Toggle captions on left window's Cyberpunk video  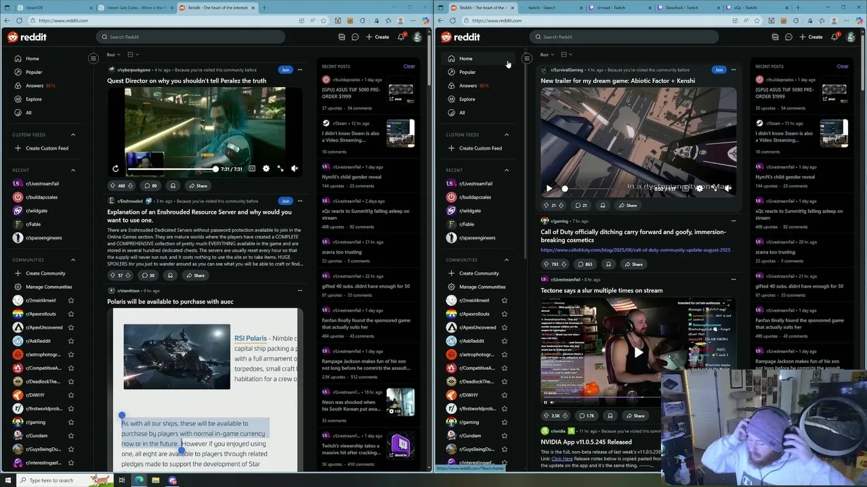(x=251, y=168)
